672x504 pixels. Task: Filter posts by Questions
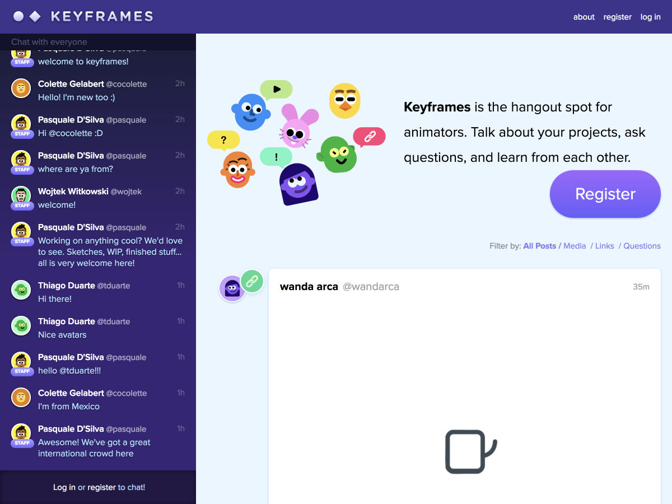[x=642, y=246]
